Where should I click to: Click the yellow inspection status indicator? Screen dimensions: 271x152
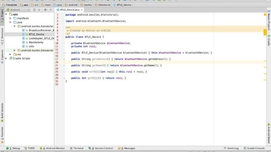(x=265, y=15)
